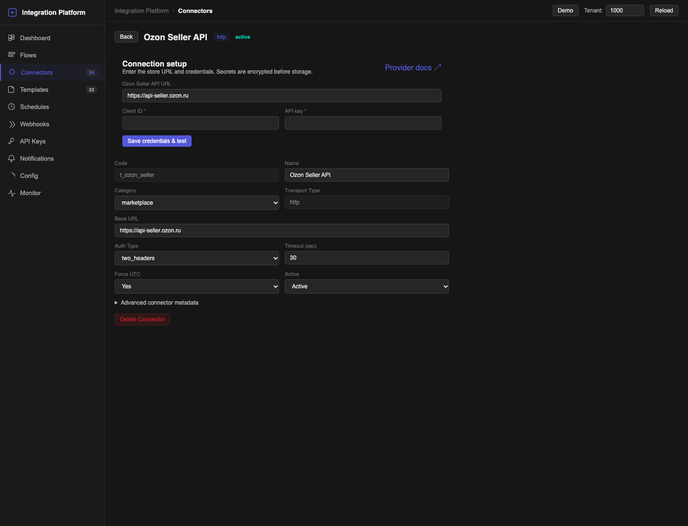Click the Provider docs arrow icon
The height and width of the screenshot is (526, 688).
pos(438,67)
